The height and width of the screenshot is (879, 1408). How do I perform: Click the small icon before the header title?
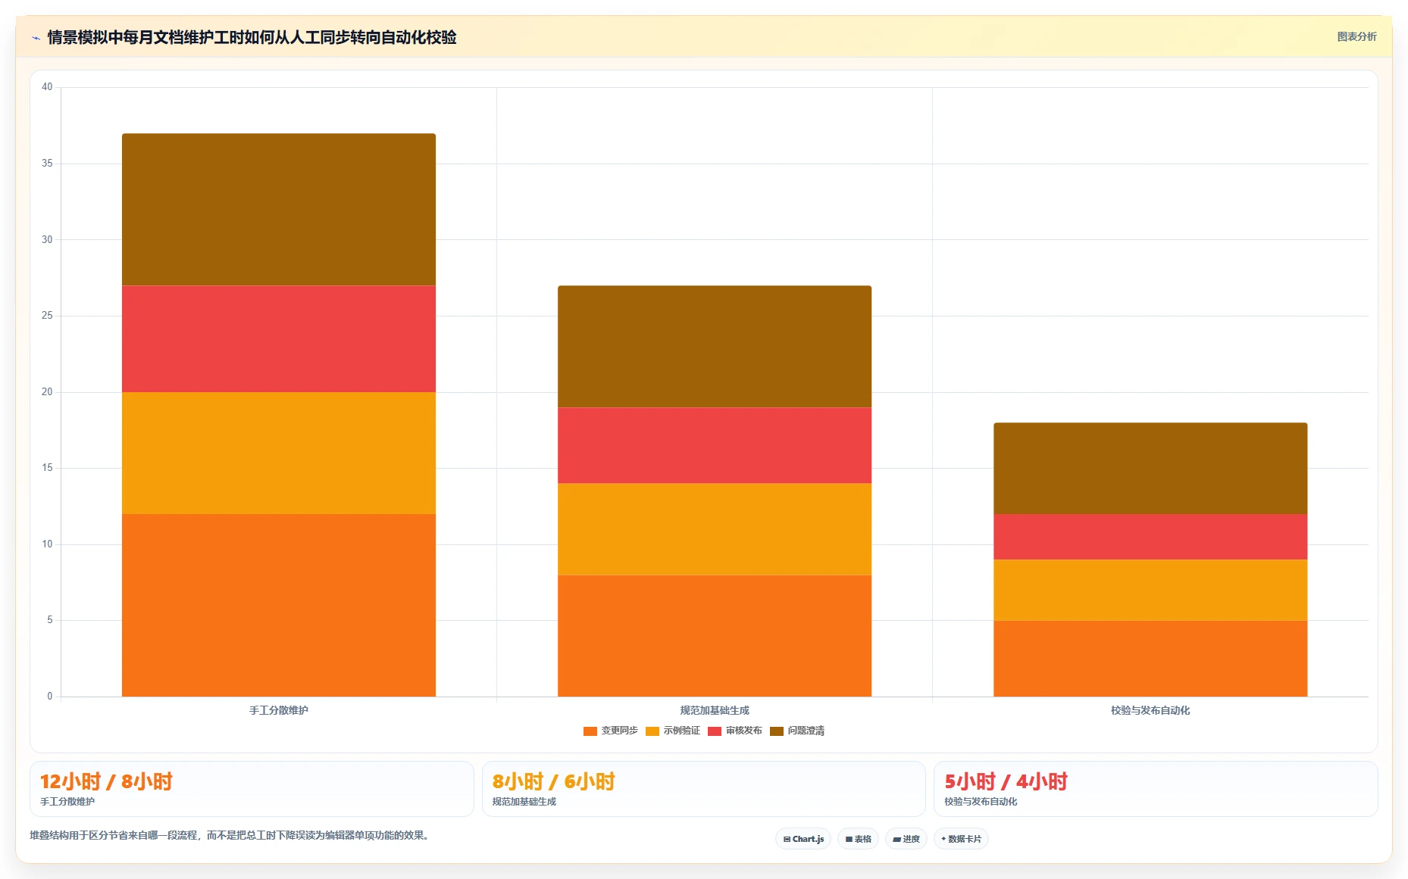pyautogui.click(x=36, y=37)
